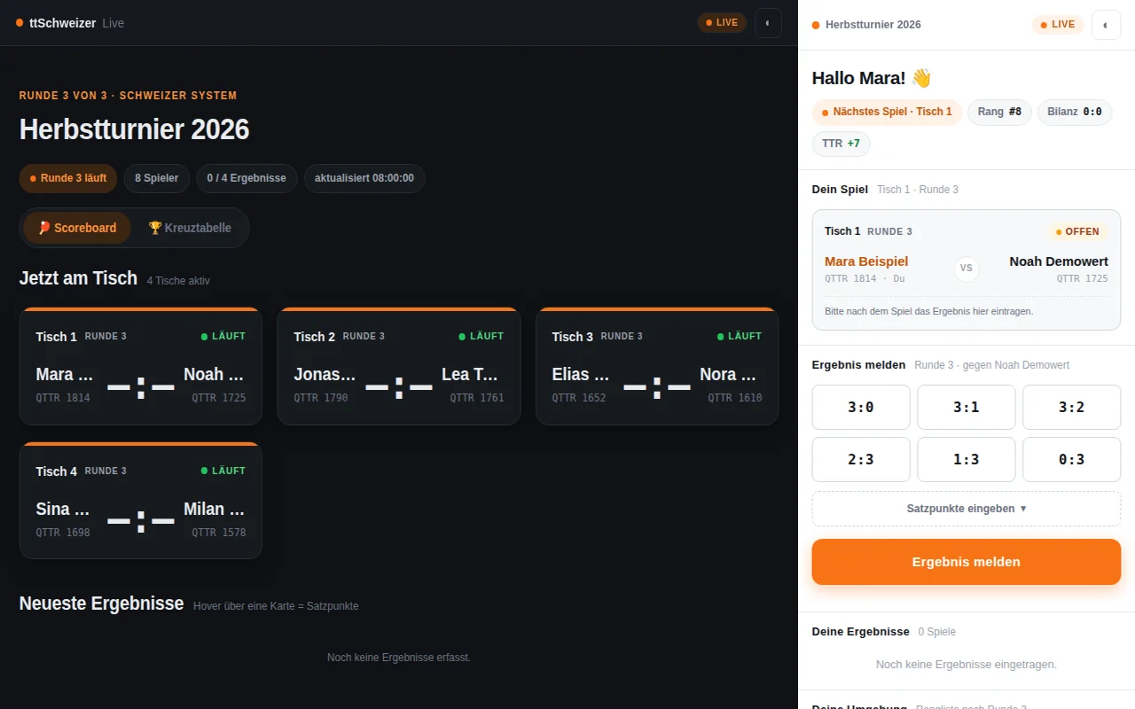Open the Tisch 2 scoreboard card
This screenshot has height=709, width=1135.
tap(399, 366)
